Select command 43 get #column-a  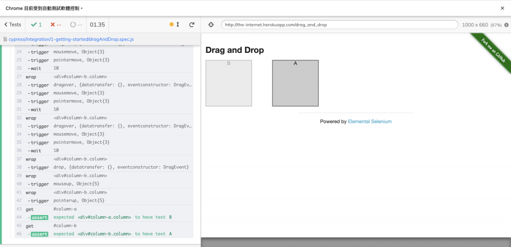point(104,209)
